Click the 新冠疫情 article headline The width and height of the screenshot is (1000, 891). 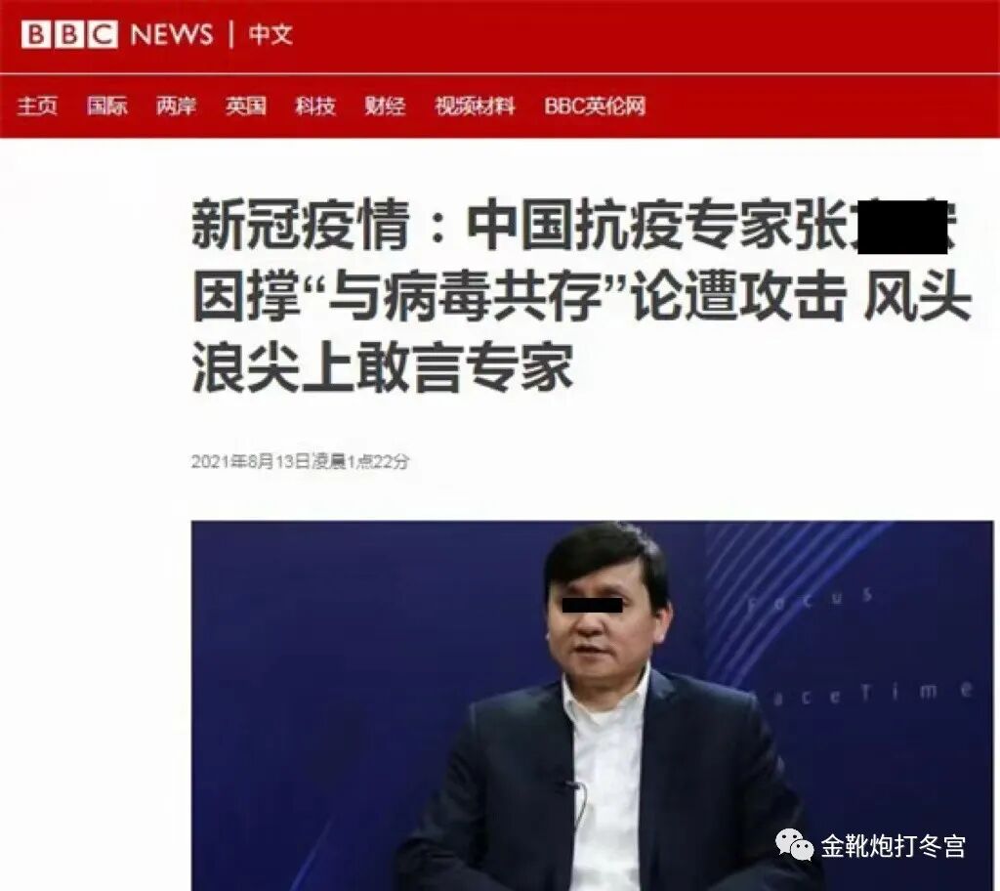(x=580, y=295)
